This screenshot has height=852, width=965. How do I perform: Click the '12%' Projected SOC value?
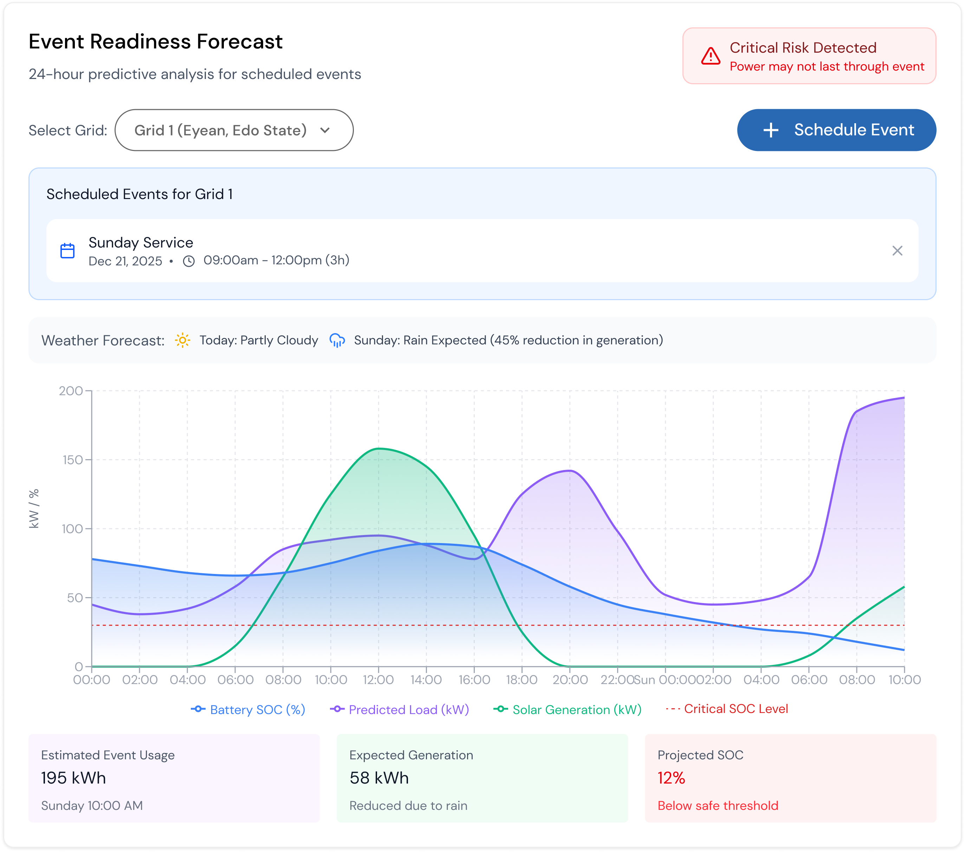(x=671, y=778)
